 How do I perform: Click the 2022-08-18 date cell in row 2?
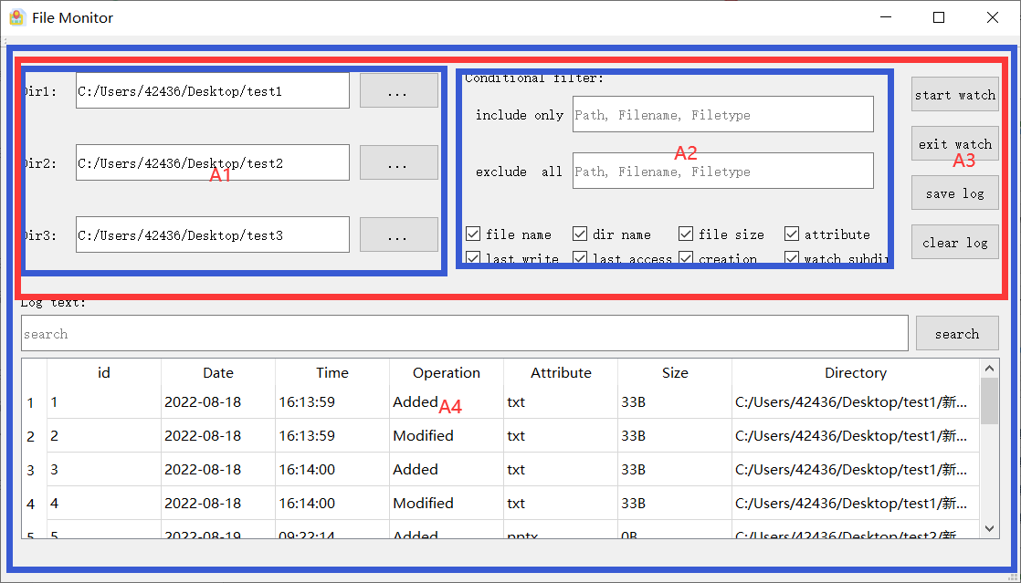pos(218,436)
